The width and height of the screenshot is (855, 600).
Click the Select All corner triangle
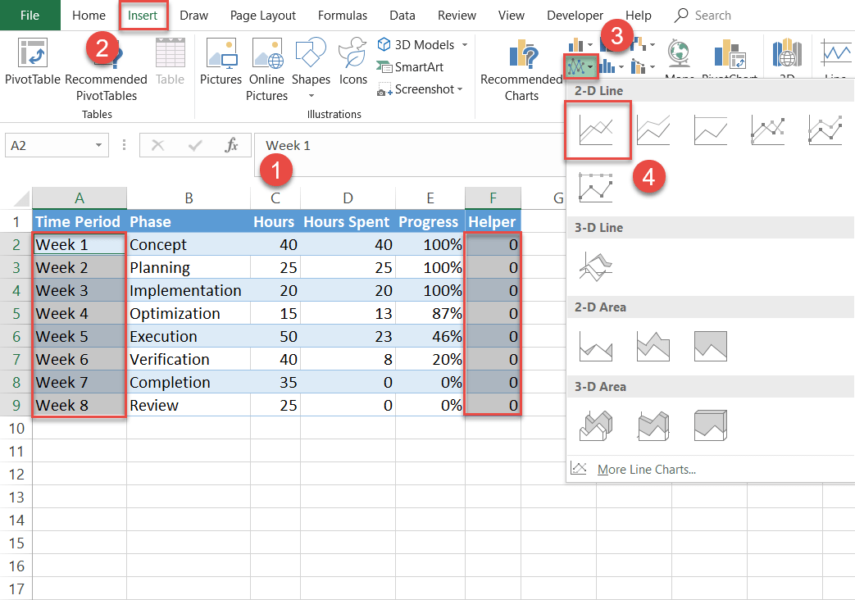20,198
